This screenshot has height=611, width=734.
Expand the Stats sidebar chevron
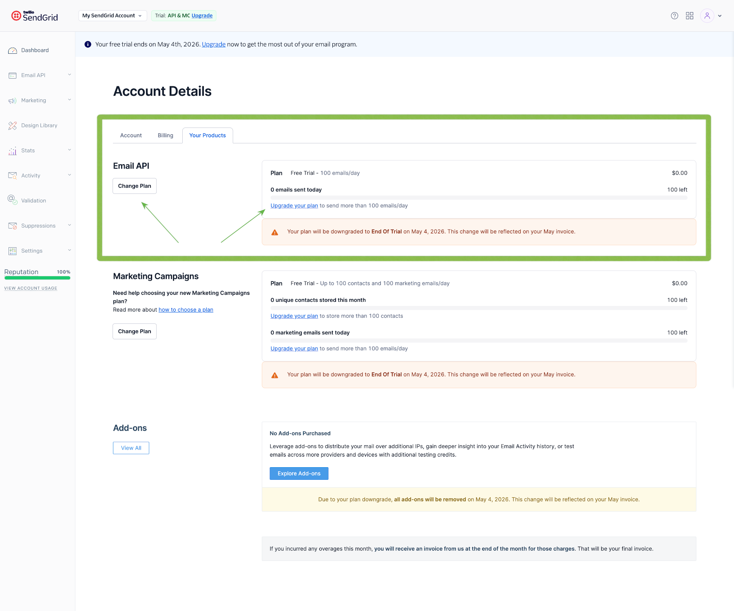point(69,150)
